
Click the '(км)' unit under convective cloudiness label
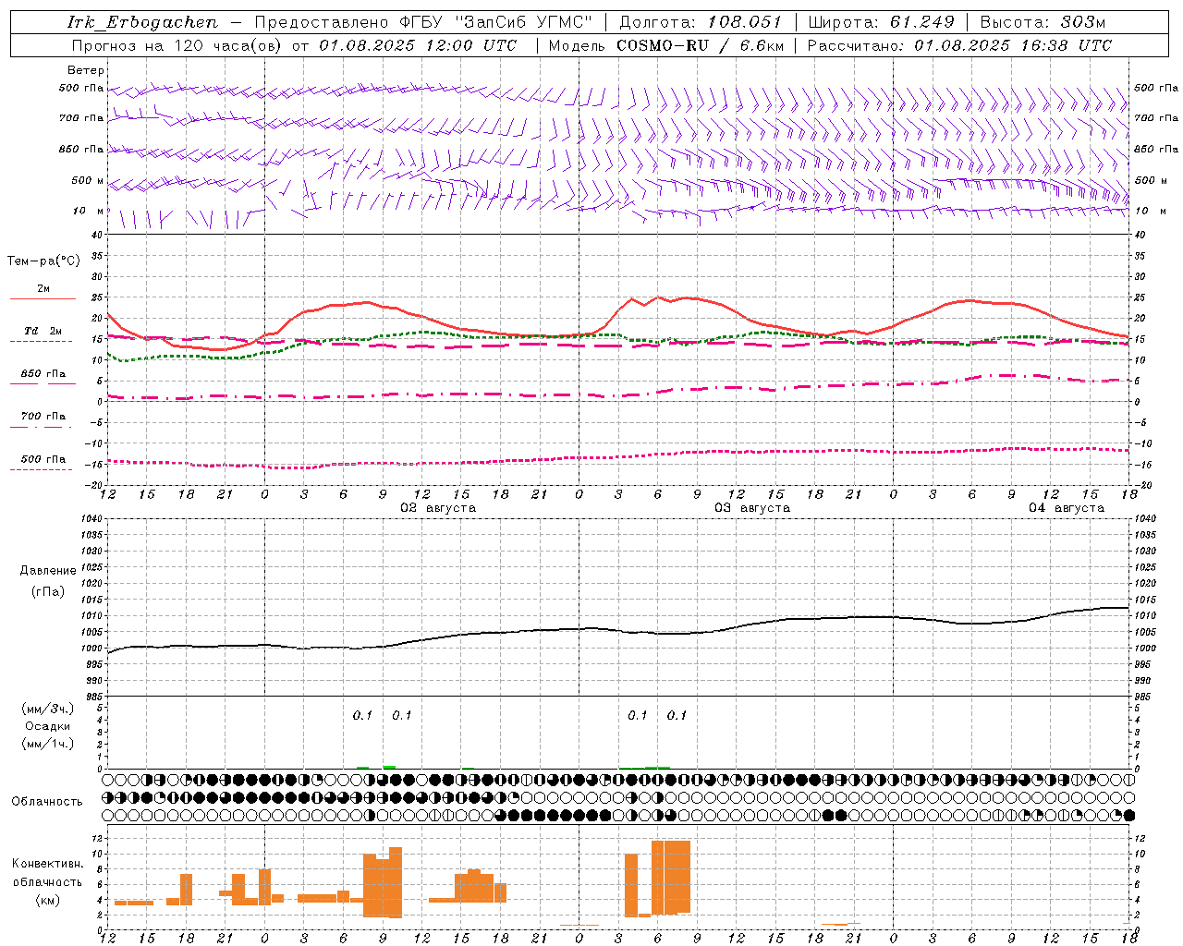pos(47,900)
